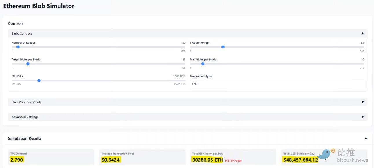374x168 pixels.
Task: Collapse the Simulation Results panel arrow
Action: point(366,138)
